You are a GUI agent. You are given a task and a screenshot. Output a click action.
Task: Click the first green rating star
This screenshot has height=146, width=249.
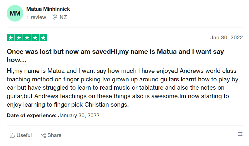pyautogui.click(x=11, y=38)
